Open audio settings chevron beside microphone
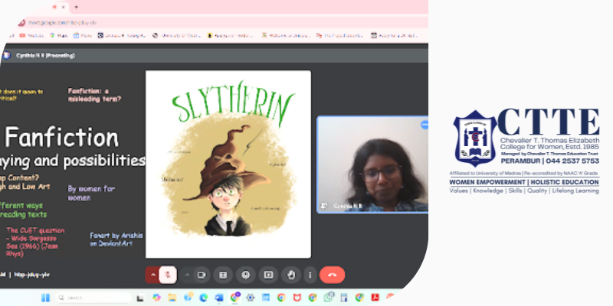The image size is (613, 306). (152, 275)
